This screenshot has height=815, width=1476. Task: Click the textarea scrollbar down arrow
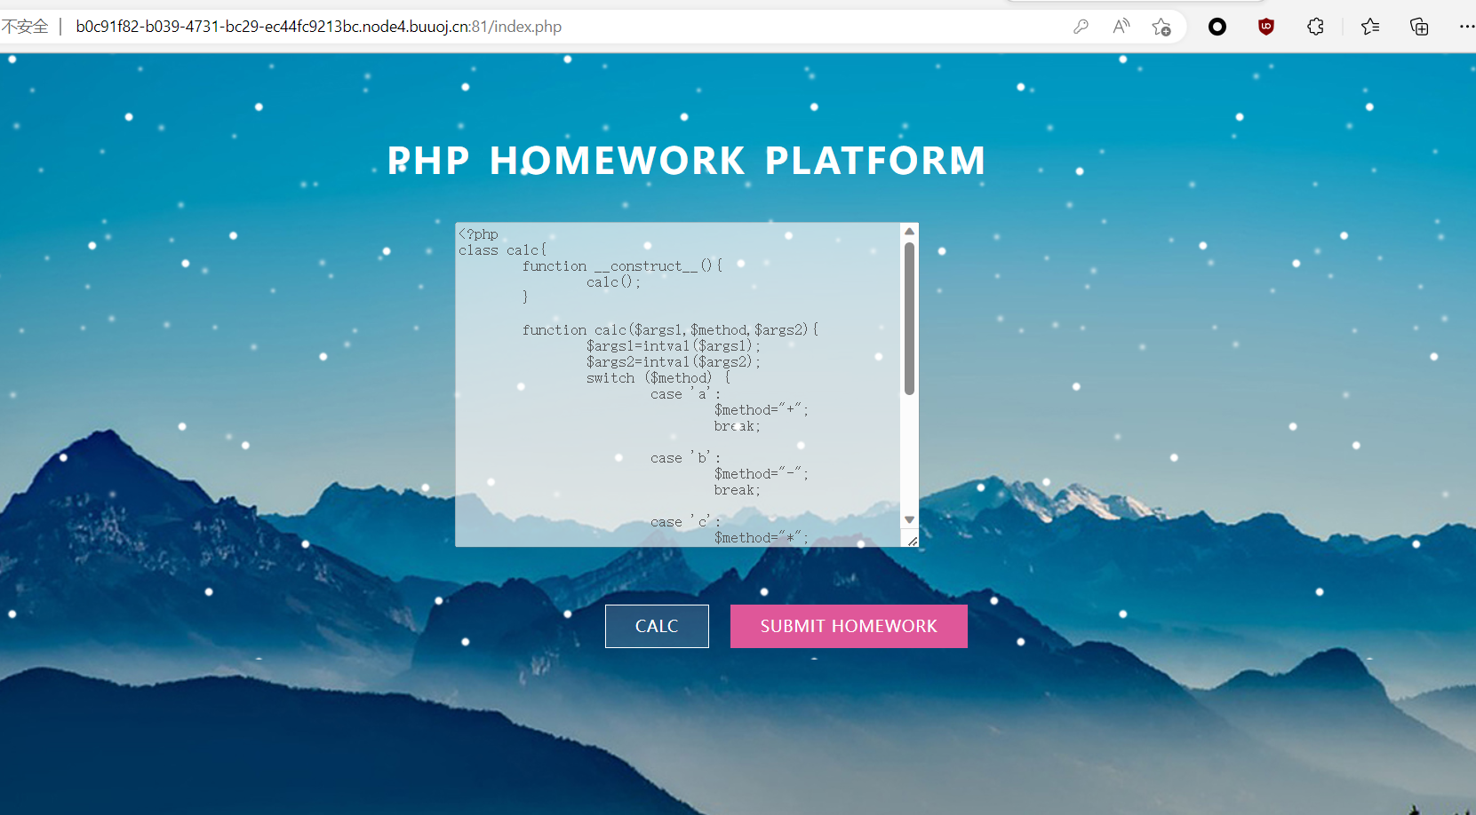[909, 518]
